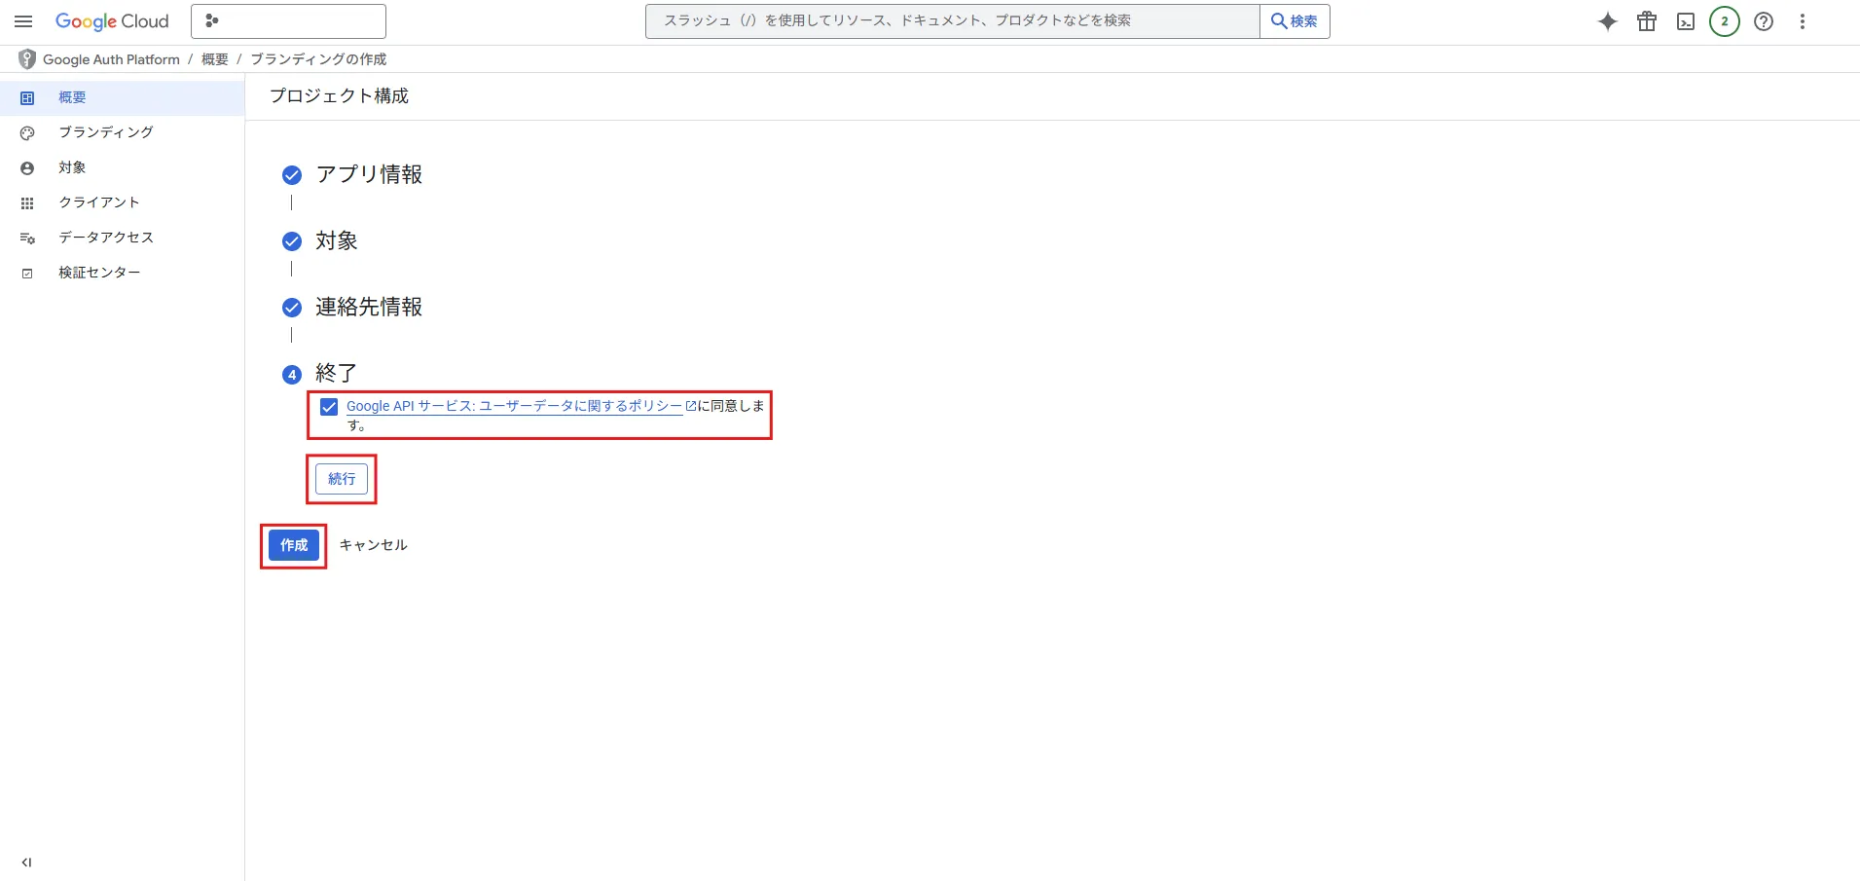This screenshot has height=881, width=1860.
Task: Open the main navigation hamburger menu
Action: point(23,21)
